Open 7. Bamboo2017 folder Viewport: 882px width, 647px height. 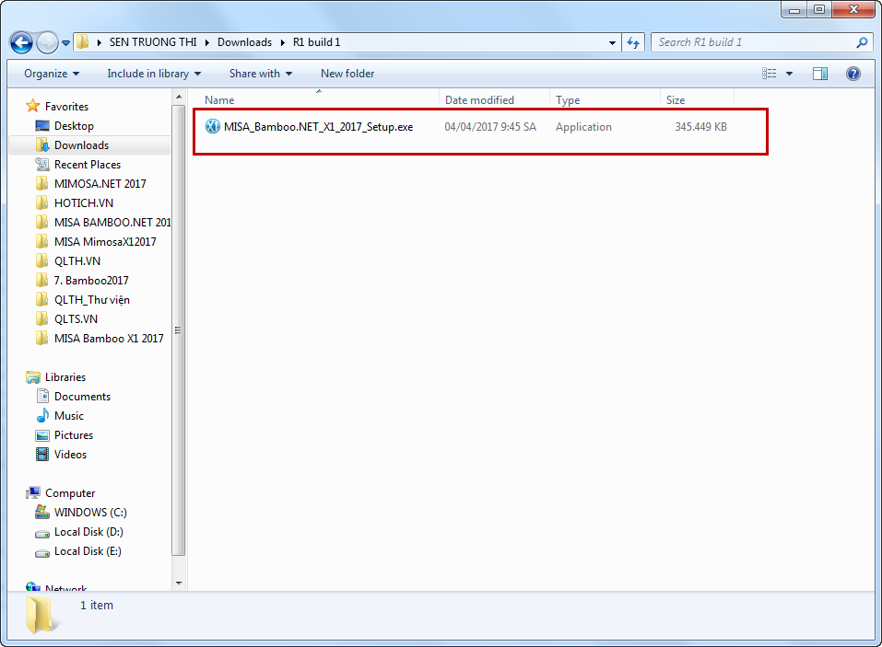pyautogui.click(x=91, y=281)
